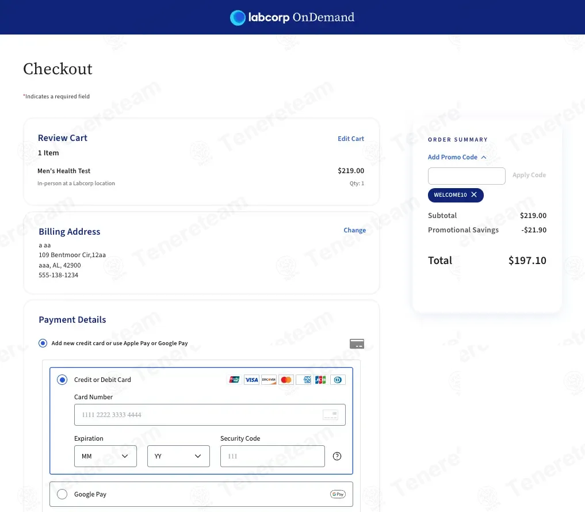The image size is (585, 512).
Task: Choose Credit or Debit Card radio button
Action: [62, 380]
